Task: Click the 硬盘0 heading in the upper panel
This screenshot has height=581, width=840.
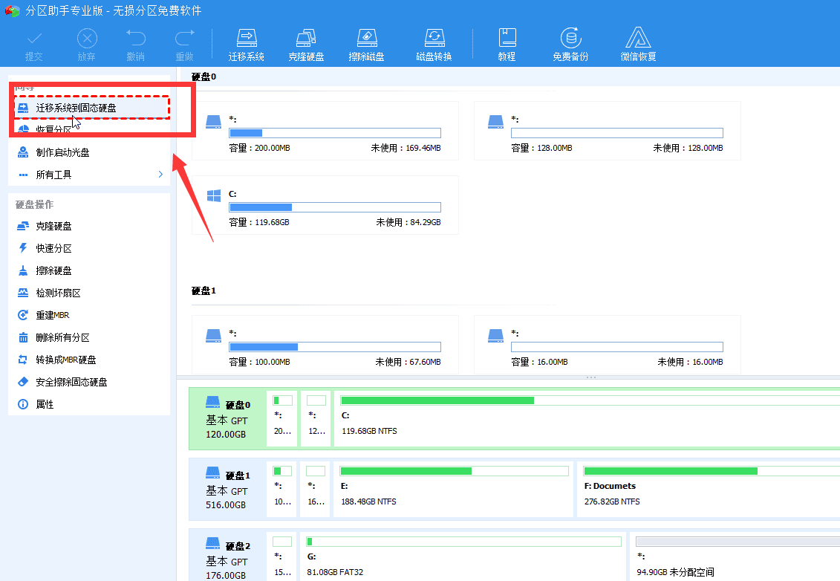Action: pos(204,77)
